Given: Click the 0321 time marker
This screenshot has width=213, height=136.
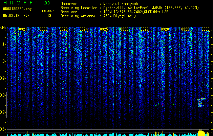Looking at the screenshot, I should click(23, 29).
